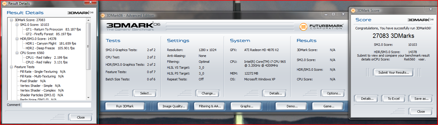Open the Graphs... tool
Screen dimensions: 438x125
pyautogui.click(x=246, y=106)
